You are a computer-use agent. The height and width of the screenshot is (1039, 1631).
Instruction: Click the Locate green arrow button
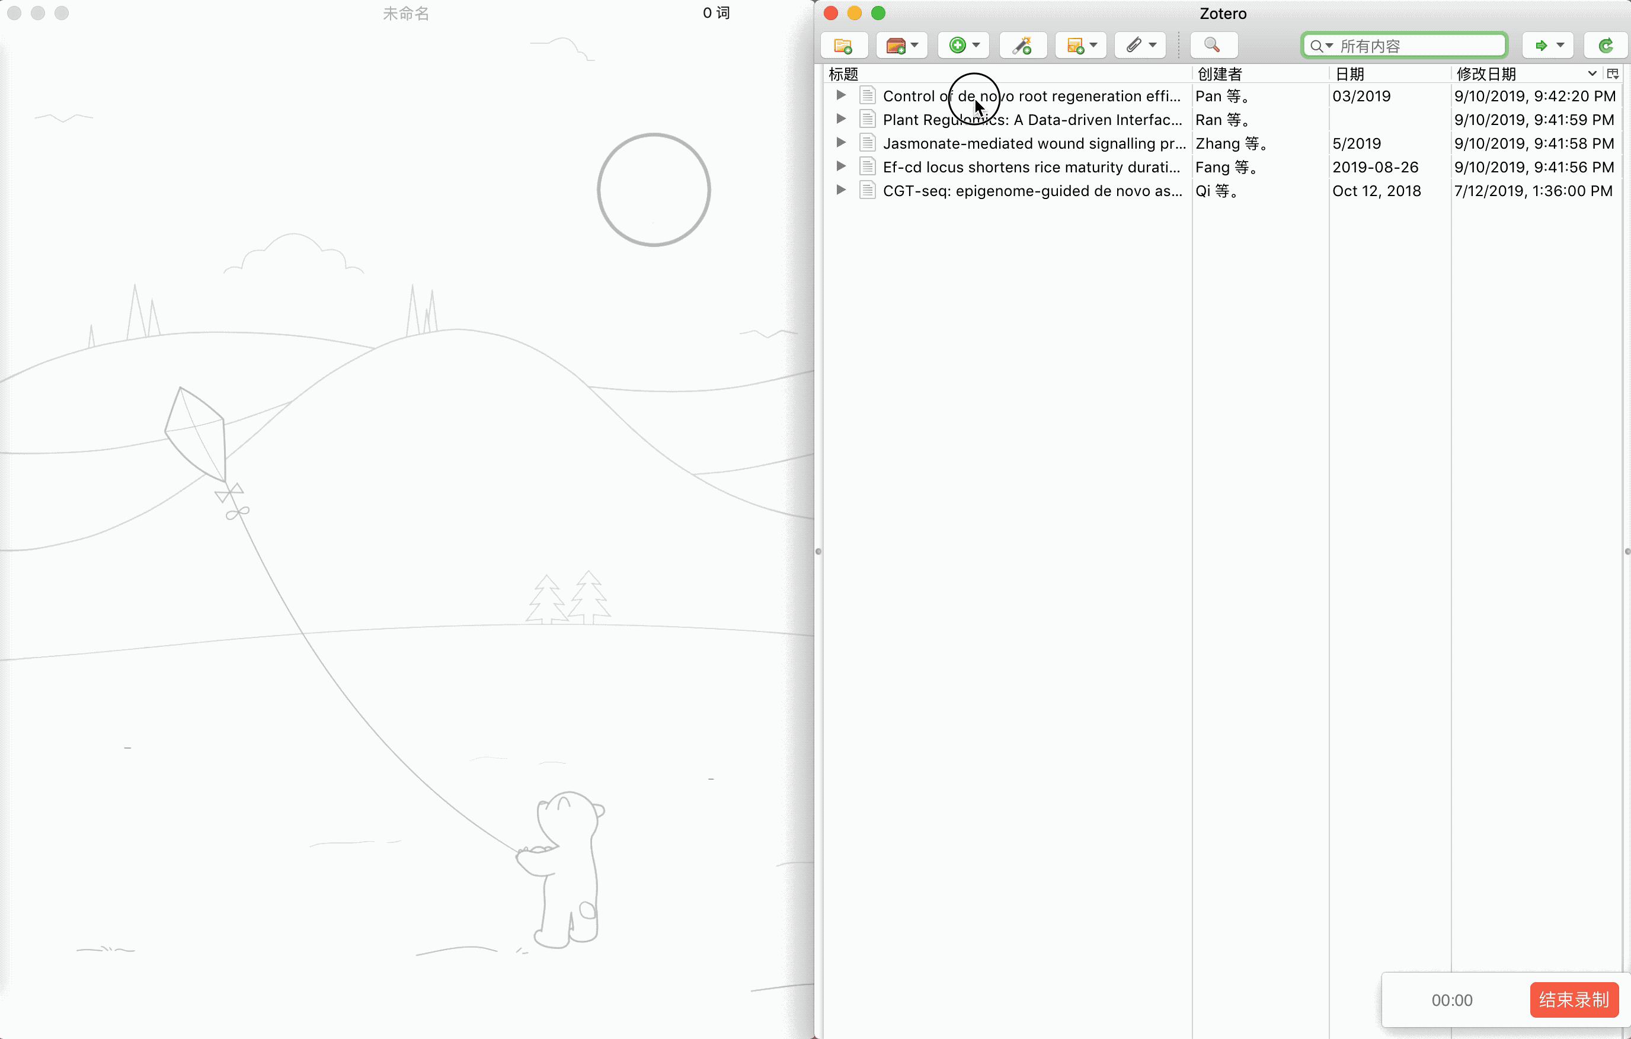(x=1542, y=46)
